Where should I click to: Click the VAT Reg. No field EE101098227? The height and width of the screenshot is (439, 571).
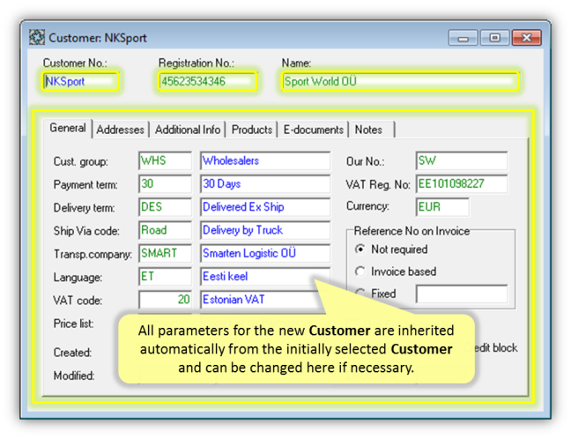(462, 183)
